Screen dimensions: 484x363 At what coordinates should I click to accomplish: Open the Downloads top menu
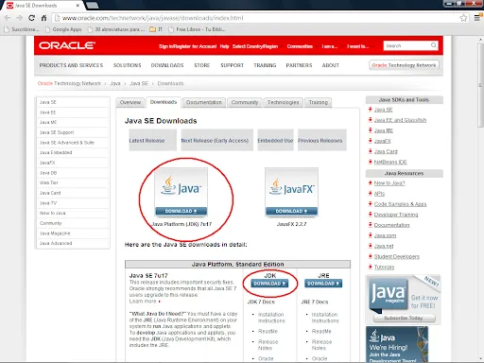click(167, 65)
